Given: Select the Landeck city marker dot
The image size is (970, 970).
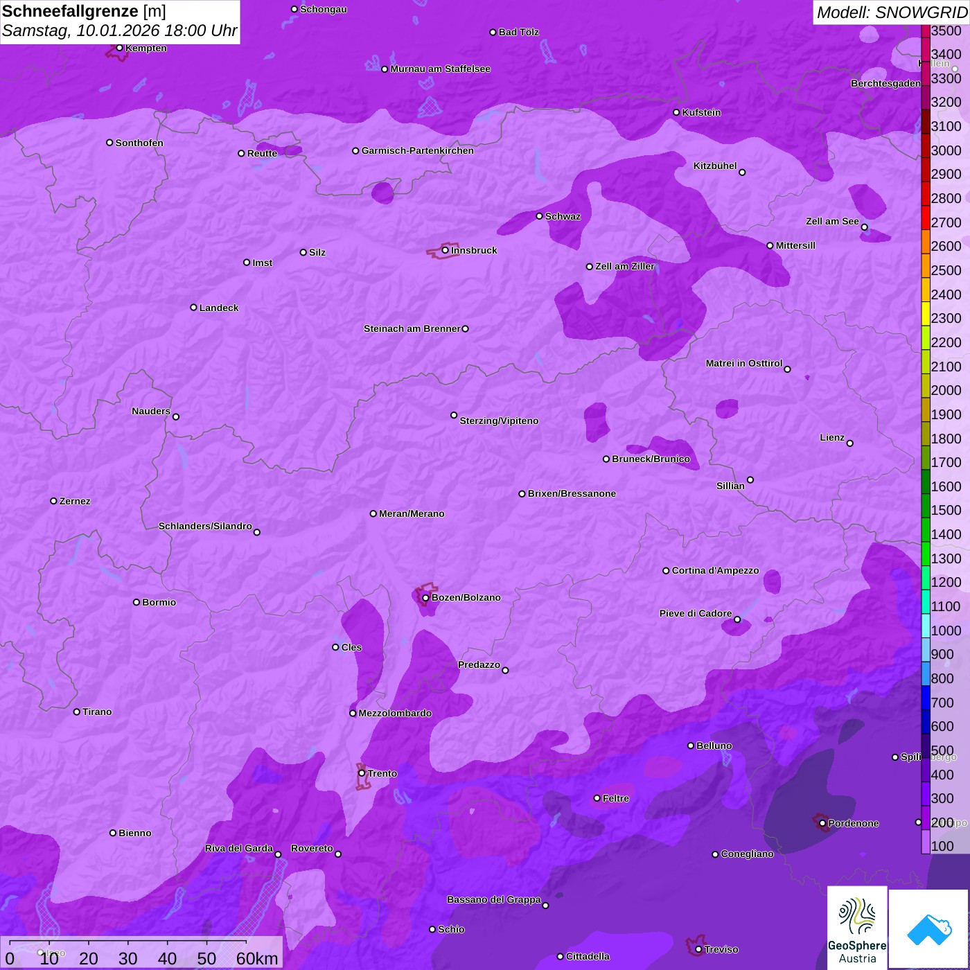Looking at the screenshot, I should (x=194, y=308).
